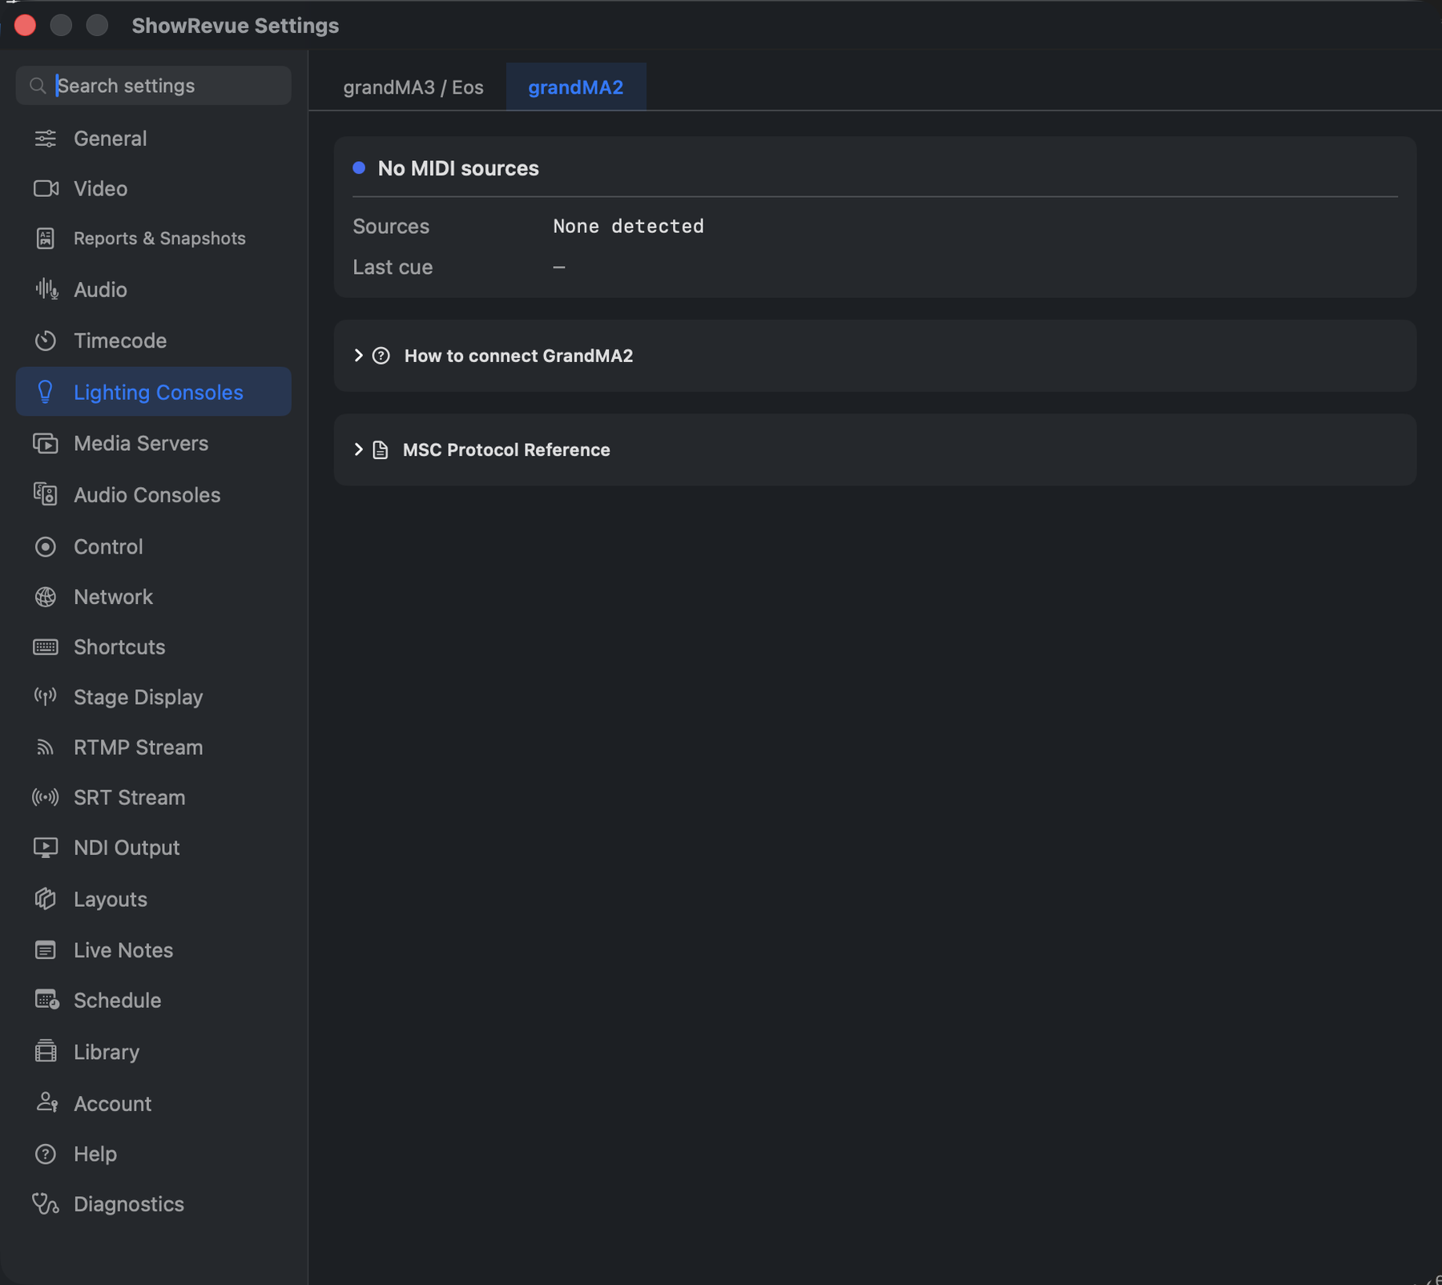The image size is (1442, 1285).
Task: Open the Audio settings section
Action: pyautogui.click(x=153, y=289)
